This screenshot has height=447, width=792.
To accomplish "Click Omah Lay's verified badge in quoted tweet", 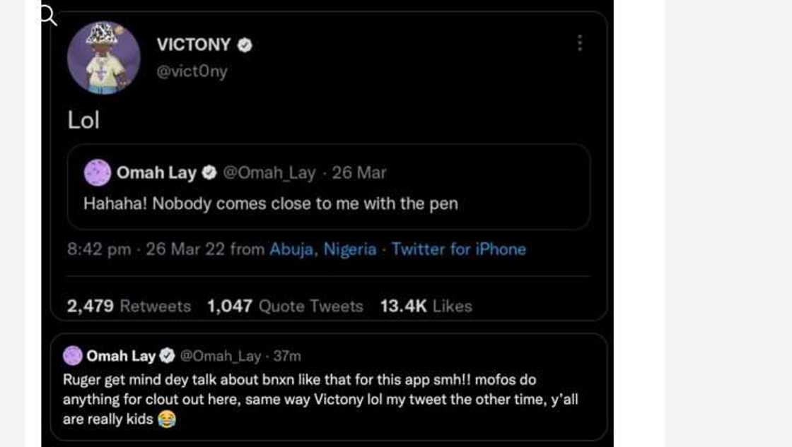I will tap(209, 172).
